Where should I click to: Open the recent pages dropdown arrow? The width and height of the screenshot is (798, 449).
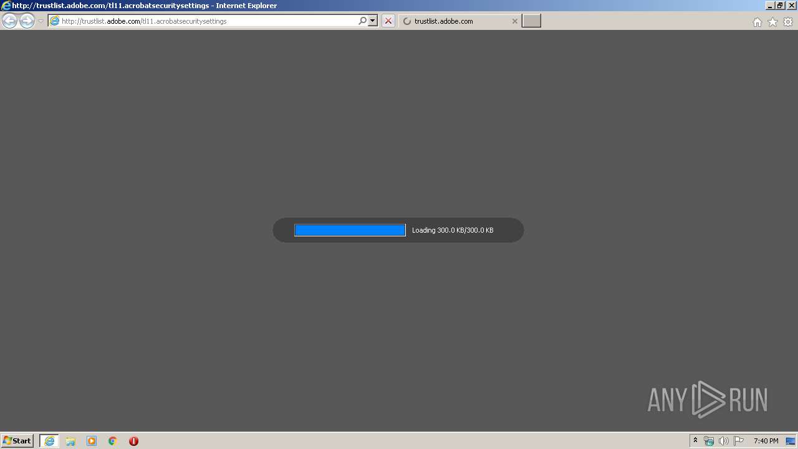(41, 21)
